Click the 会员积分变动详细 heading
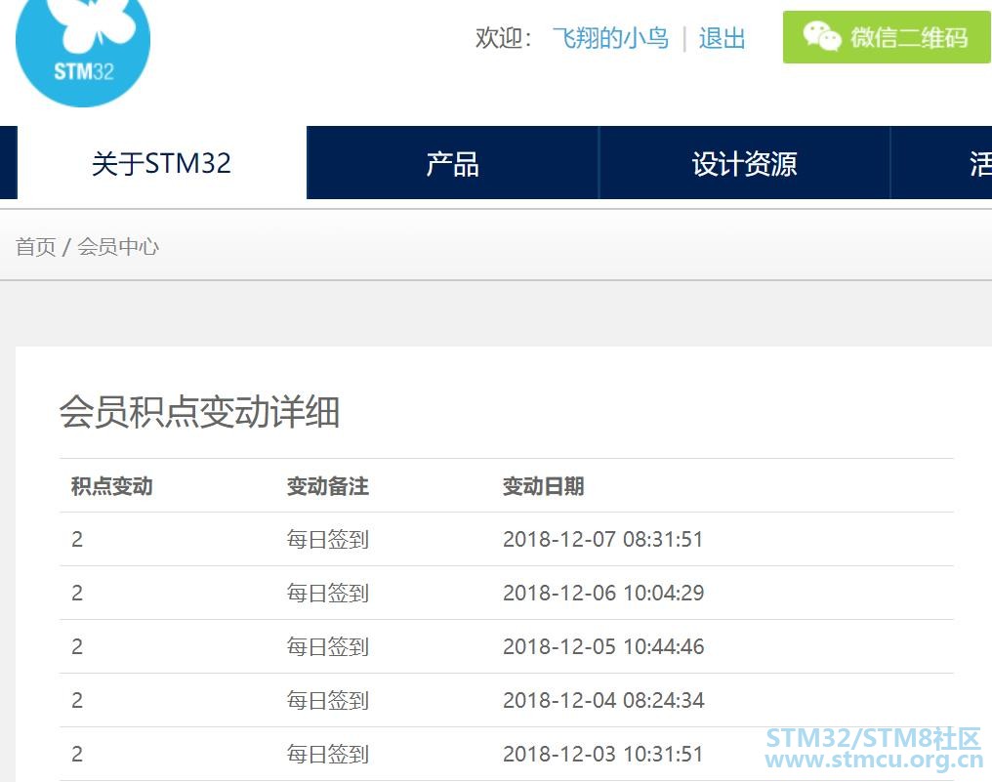Screen dimensions: 992x782 point(199,412)
